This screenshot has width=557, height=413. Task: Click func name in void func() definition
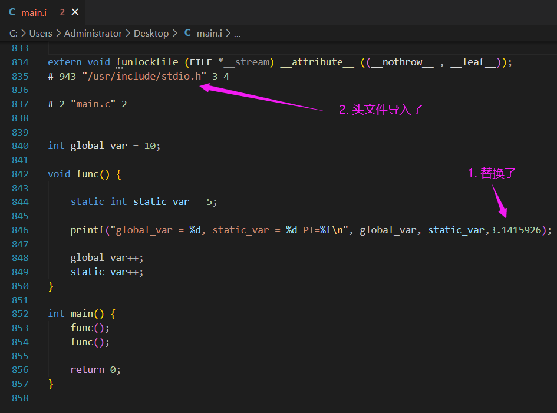[87, 174]
